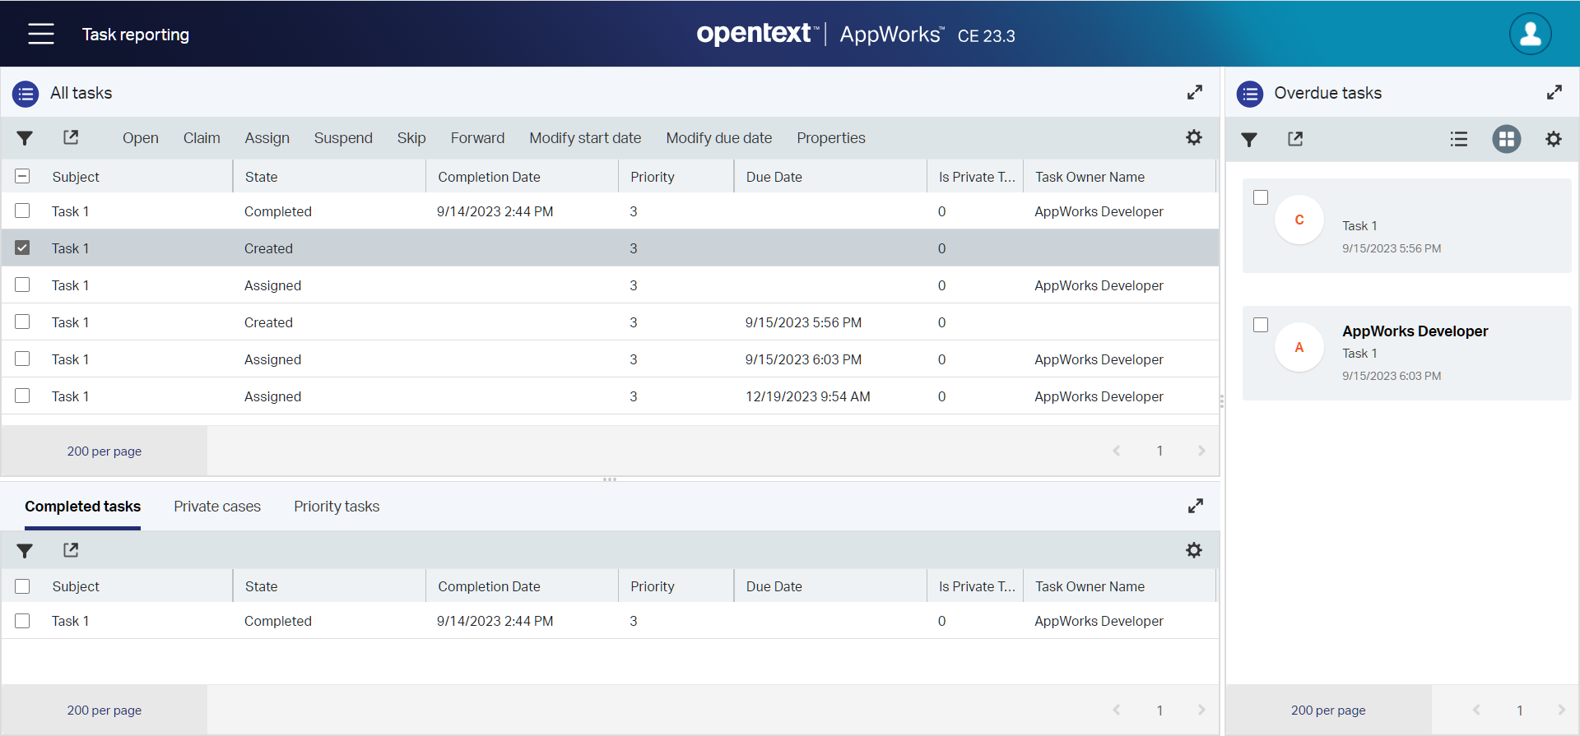
Task: Switch to the Priority tasks tab
Action: click(x=337, y=507)
